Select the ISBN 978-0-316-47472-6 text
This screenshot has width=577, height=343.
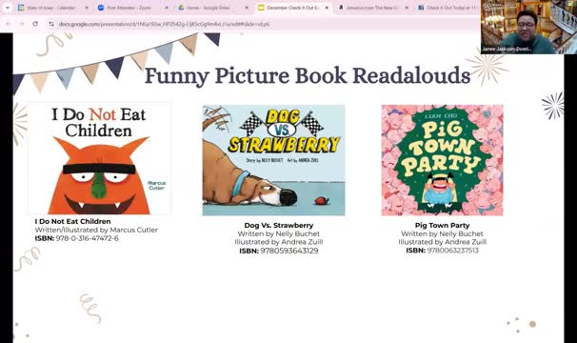[77, 238]
